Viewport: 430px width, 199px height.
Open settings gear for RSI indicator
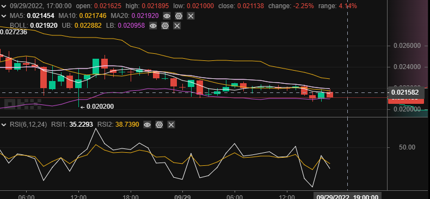coord(159,125)
